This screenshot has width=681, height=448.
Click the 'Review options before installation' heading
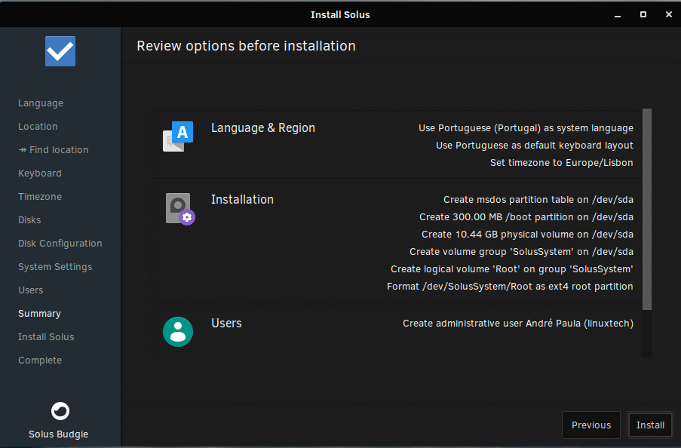tap(247, 46)
